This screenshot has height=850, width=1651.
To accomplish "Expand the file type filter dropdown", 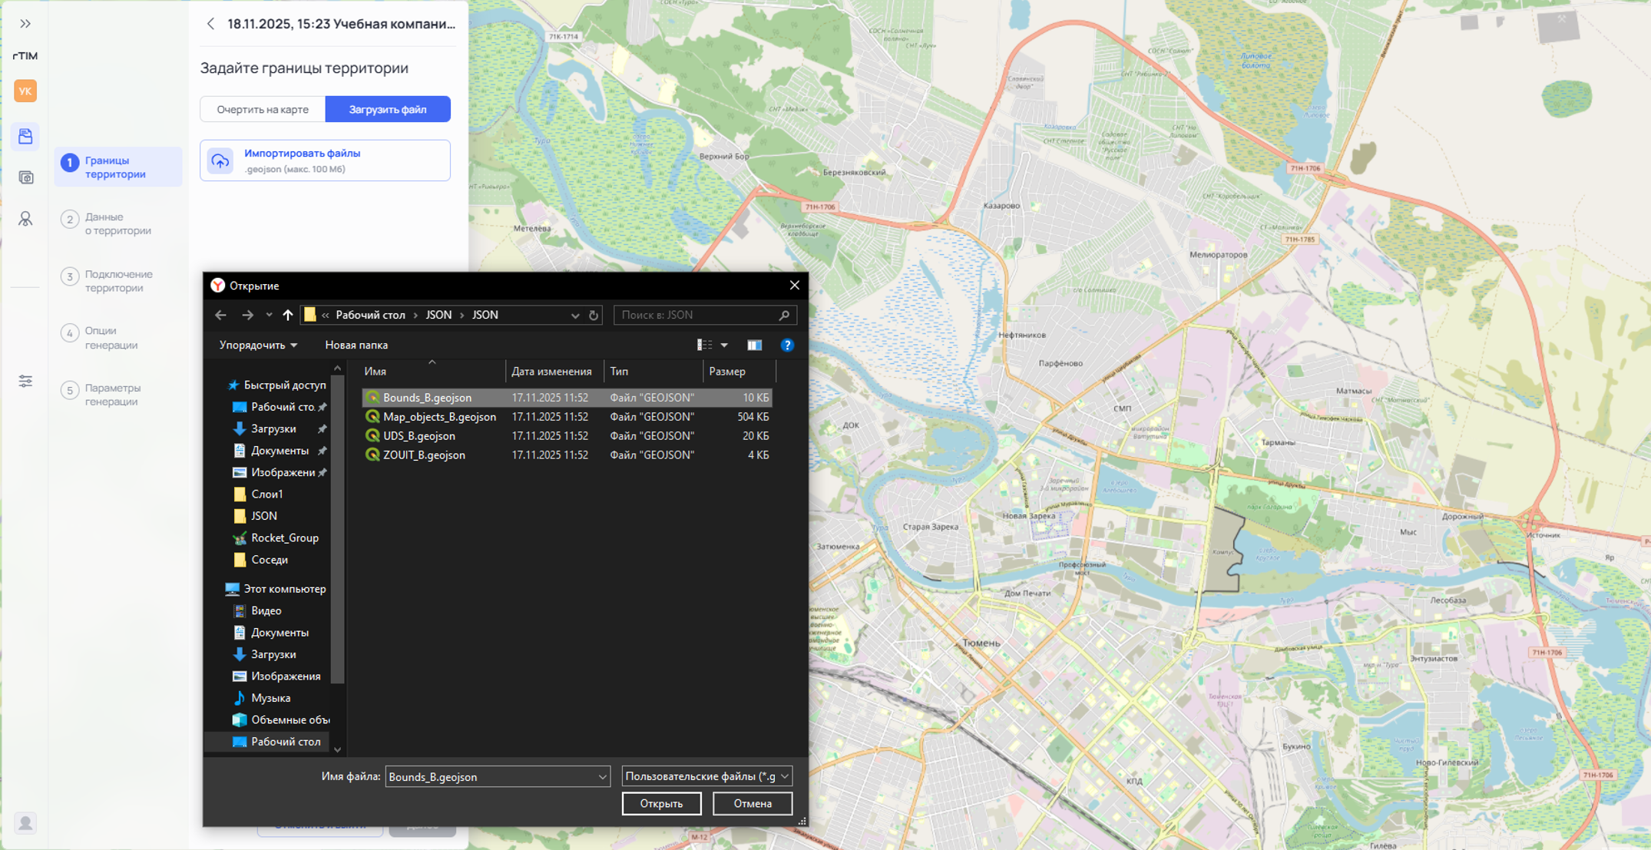I will pos(784,777).
